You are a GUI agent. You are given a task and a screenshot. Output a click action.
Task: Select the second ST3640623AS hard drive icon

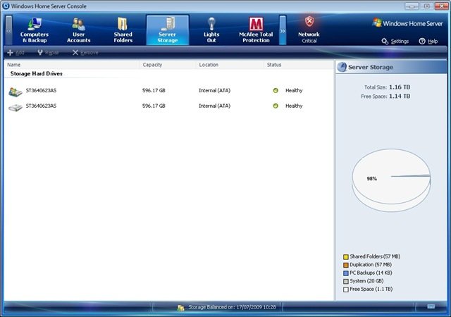point(16,108)
